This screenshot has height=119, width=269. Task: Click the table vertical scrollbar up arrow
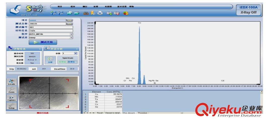click(261, 91)
